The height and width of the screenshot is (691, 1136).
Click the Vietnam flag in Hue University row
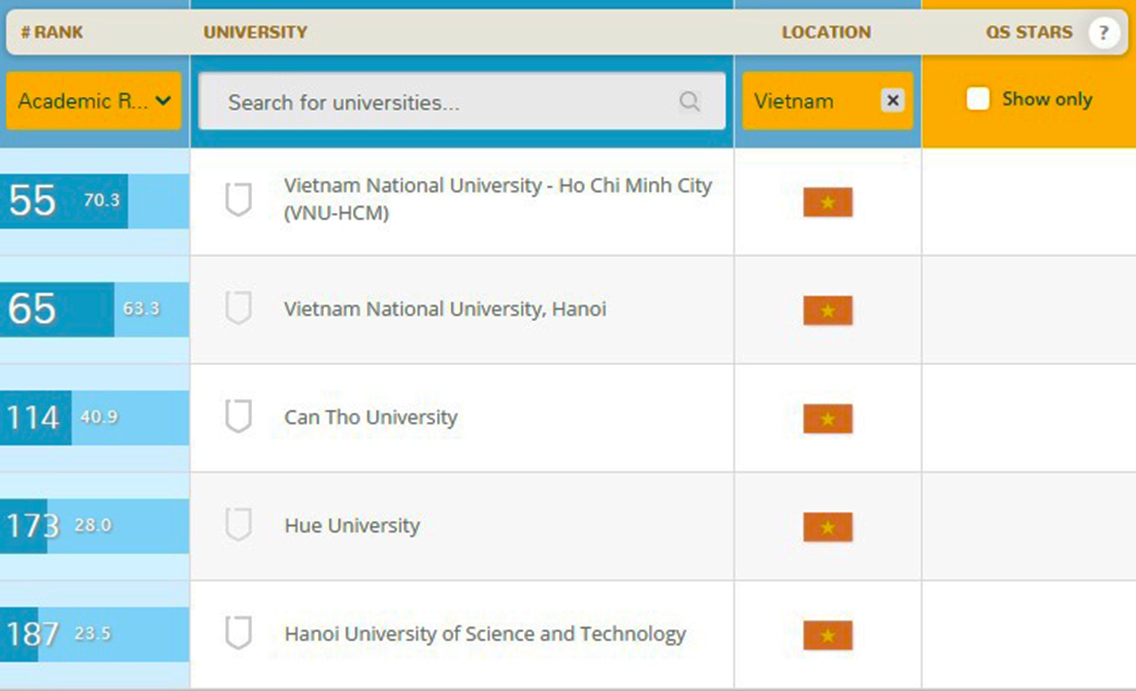click(x=828, y=527)
